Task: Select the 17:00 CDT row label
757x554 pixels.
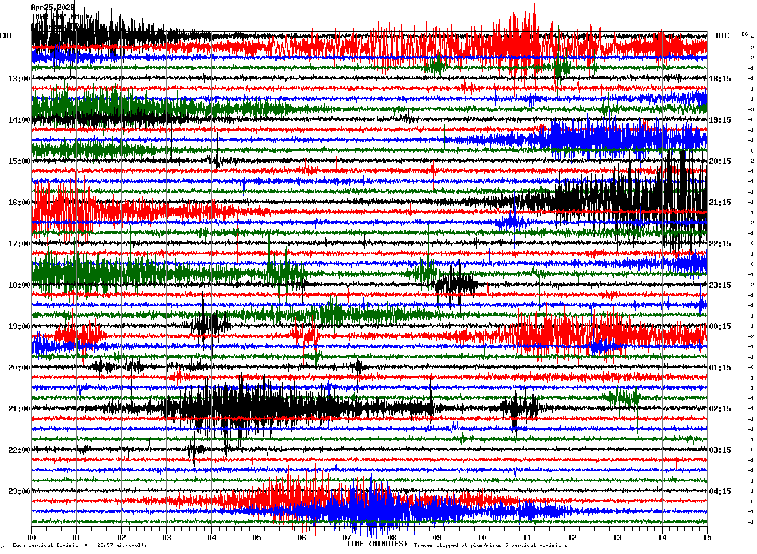Action: [19, 244]
